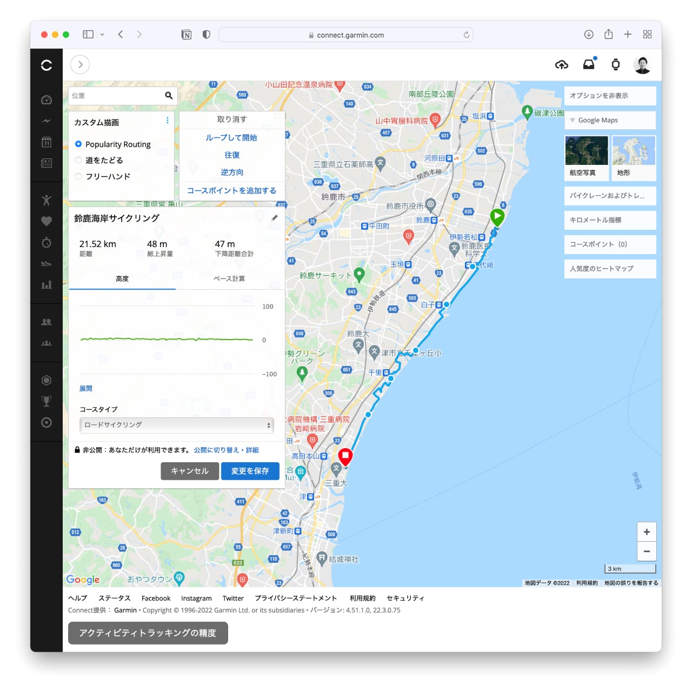Click the cloud upload icon
Screen dimensions: 692x692
(562, 65)
